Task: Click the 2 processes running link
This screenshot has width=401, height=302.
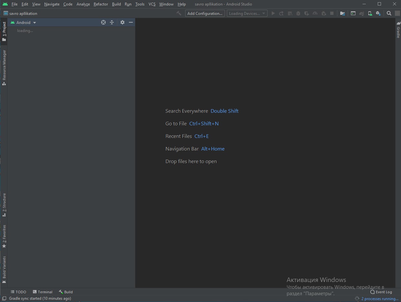Action: click(380, 299)
